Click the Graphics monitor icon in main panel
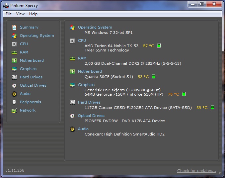Image resolution: width=225 pixels, height=178 pixels. (72, 85)
